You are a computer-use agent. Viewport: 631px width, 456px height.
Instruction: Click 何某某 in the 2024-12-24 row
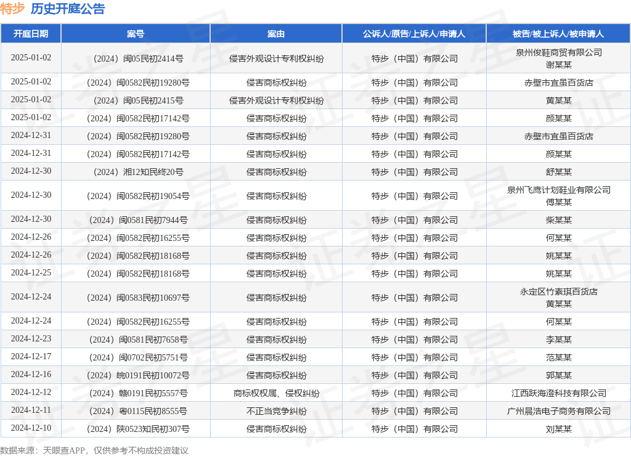(558, 322)
